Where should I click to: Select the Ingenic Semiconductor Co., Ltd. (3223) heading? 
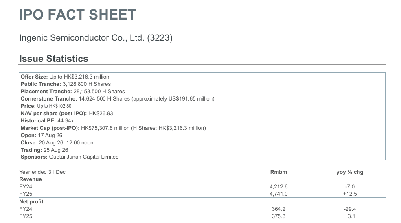pos(96,38)
